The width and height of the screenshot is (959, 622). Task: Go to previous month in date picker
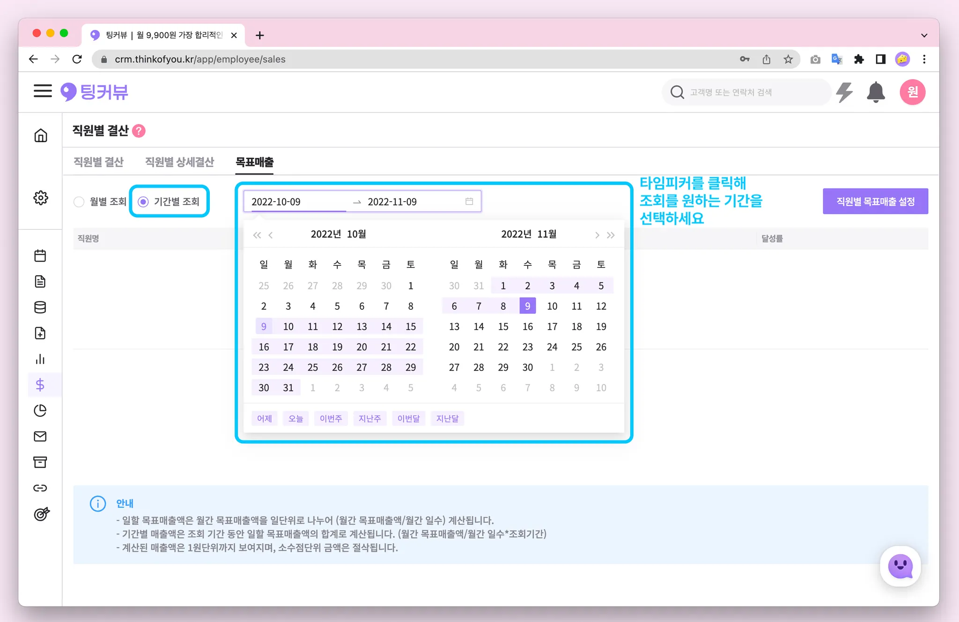coord(271,235)
